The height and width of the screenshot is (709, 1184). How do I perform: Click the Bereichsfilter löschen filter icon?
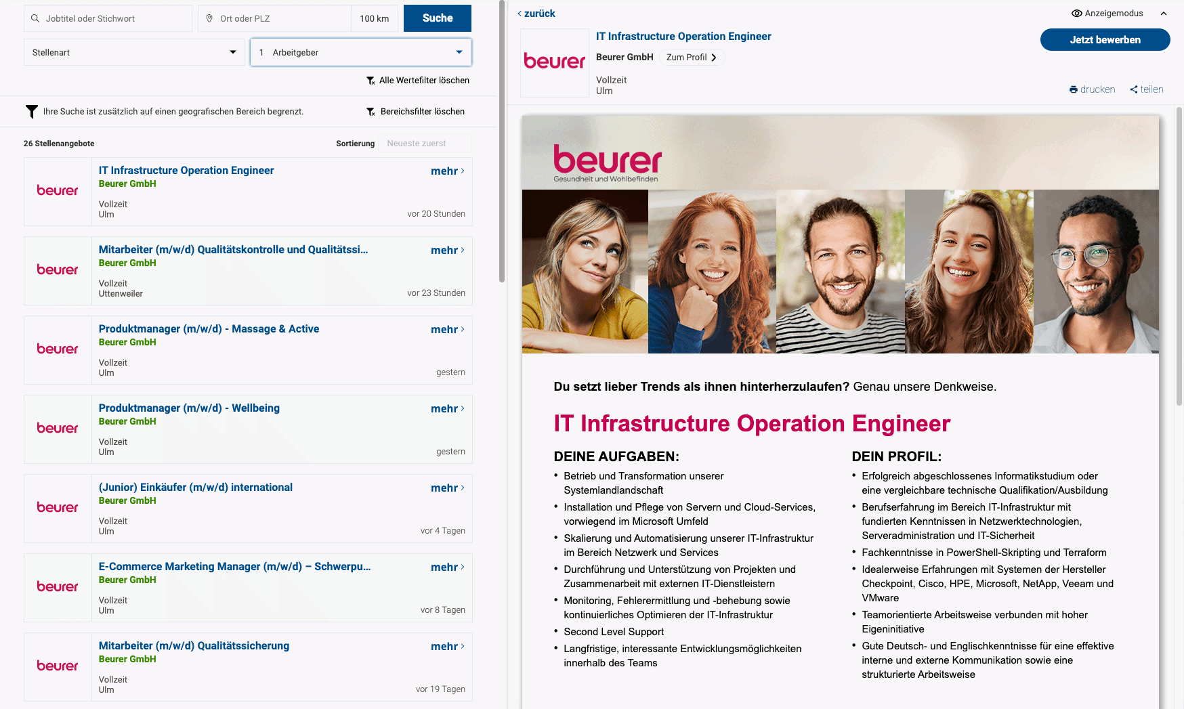click(371, 112)
